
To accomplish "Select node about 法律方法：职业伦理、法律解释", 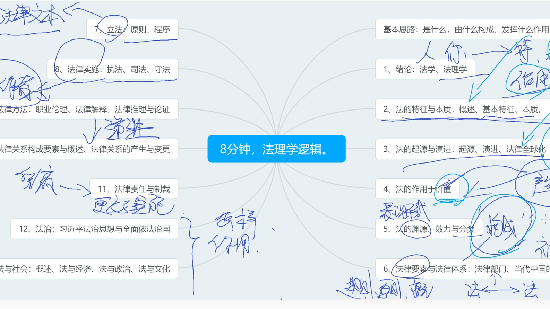I will click(x=89, y=109).
